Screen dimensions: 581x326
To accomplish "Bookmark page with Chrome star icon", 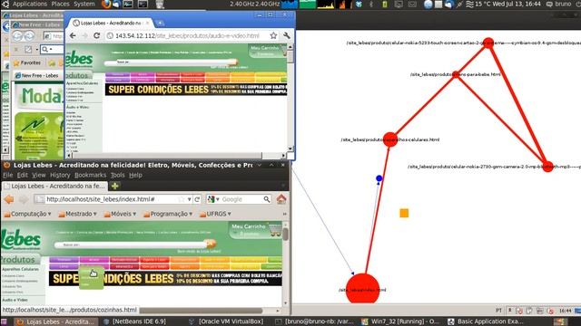I will 273,36.
